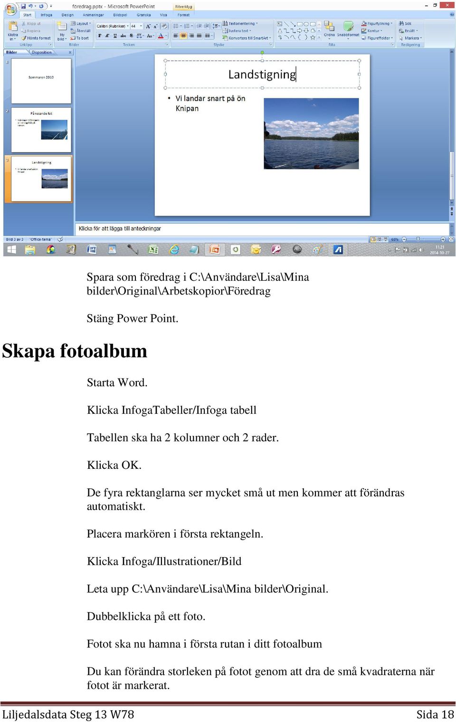
Task: Toggle underline U formatting
Action: click(115, 36)
